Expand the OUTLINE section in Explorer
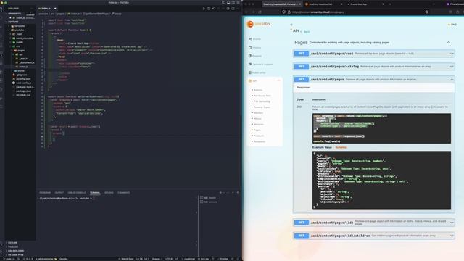This screenshot has width=464, height=261. pyautogui.click(x=12, y=243)
